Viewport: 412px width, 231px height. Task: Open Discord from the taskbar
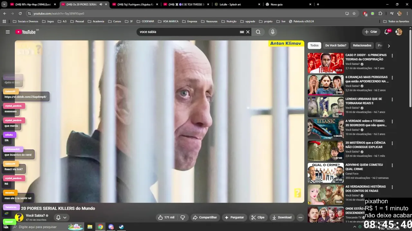click(x=111, y=227)
